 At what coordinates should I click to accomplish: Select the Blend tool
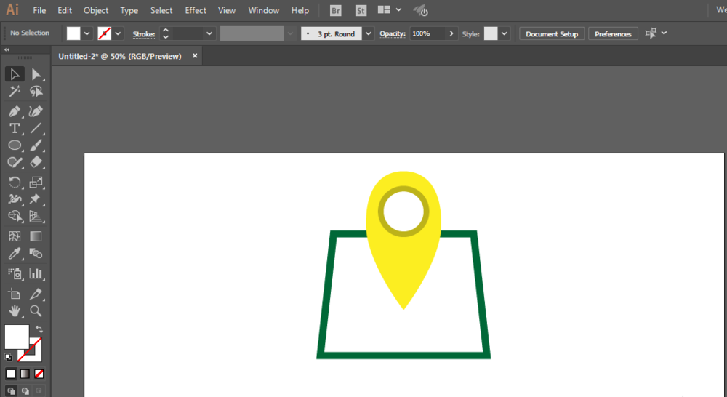coord(36,253)
